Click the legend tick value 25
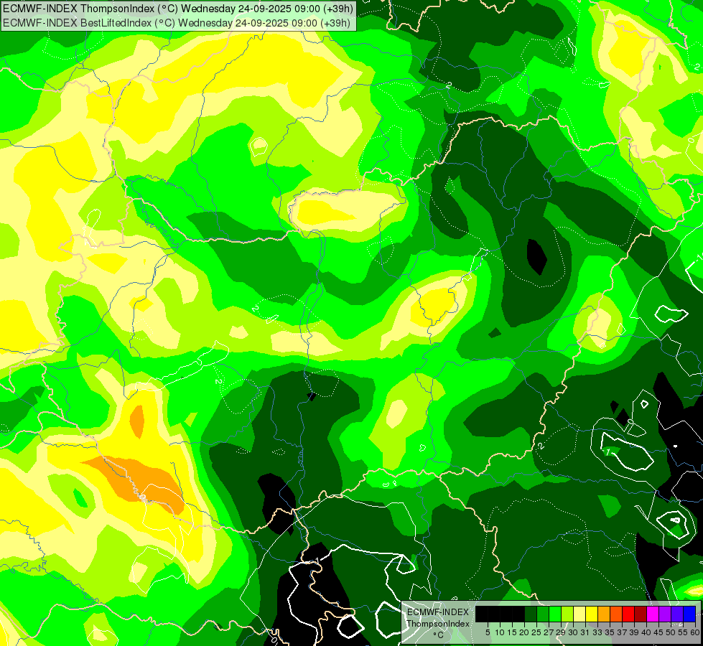This screenshot has width=703, height=646. pos(536,632)
